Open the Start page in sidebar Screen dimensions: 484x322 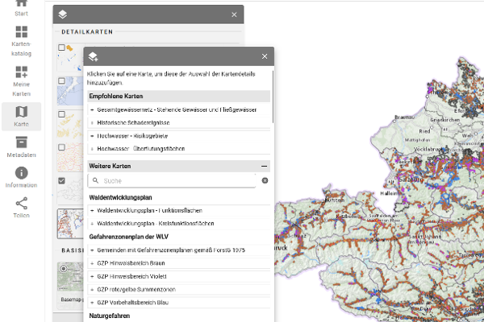point(21,9)
